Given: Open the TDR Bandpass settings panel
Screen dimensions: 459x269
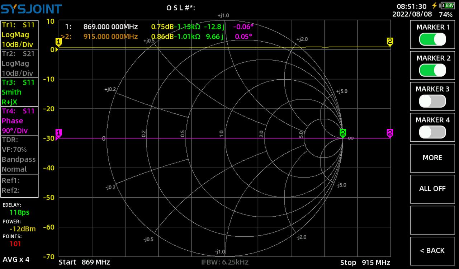Looking at the screenshot, I should [19, 155].
